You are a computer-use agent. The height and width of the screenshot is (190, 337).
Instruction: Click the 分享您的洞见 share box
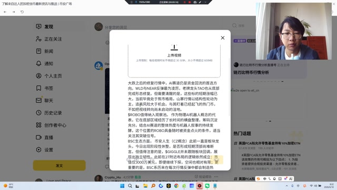tap(116, 27)
